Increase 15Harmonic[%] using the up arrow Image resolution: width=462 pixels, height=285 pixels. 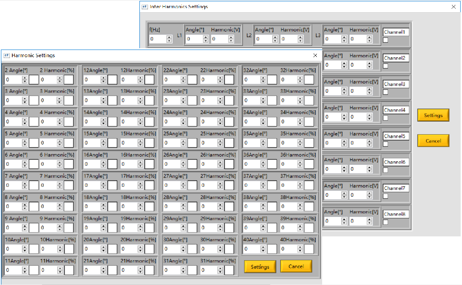click(x=140, y=141)
